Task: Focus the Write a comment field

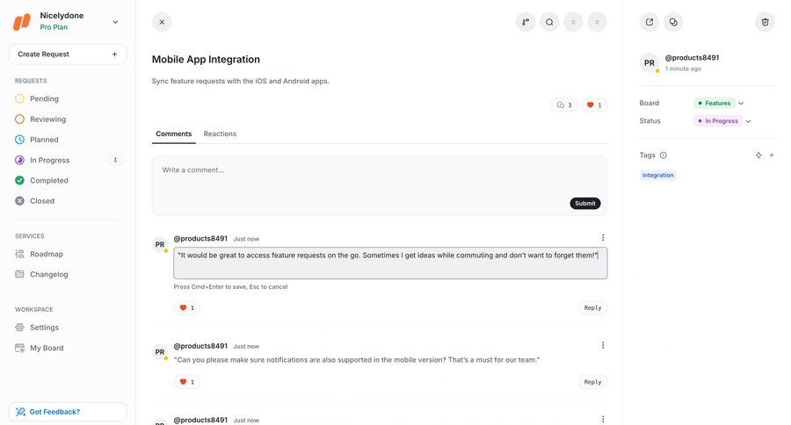Action: point(379,176)
